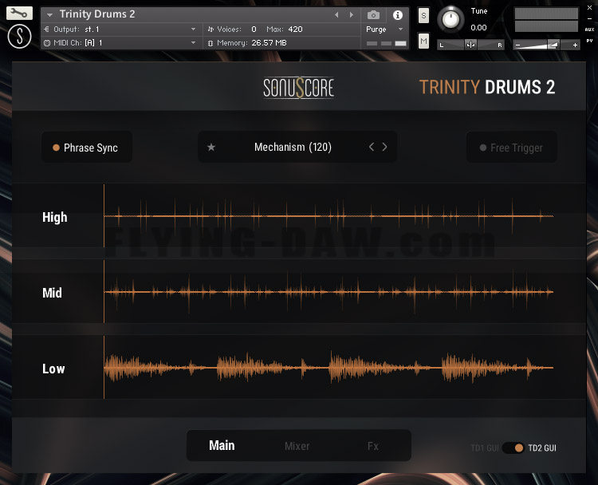The image size is (598, 485).
Task: Click the MIDI channel icon
Action: [x=47, y=43]
